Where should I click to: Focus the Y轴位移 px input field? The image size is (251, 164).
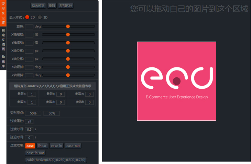tap(29, 59)
